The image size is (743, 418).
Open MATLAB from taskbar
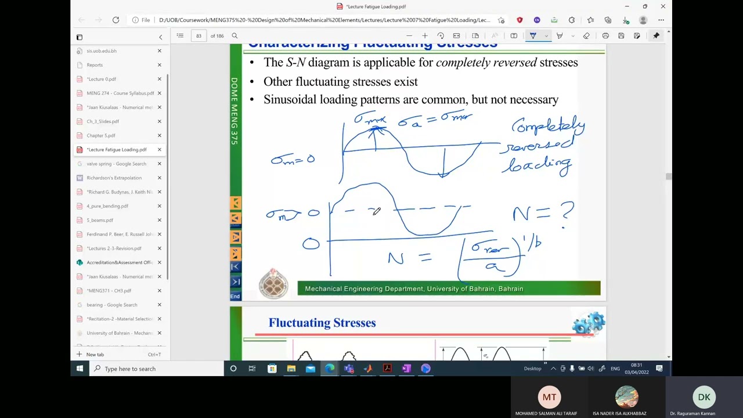[x=368, y=369]
